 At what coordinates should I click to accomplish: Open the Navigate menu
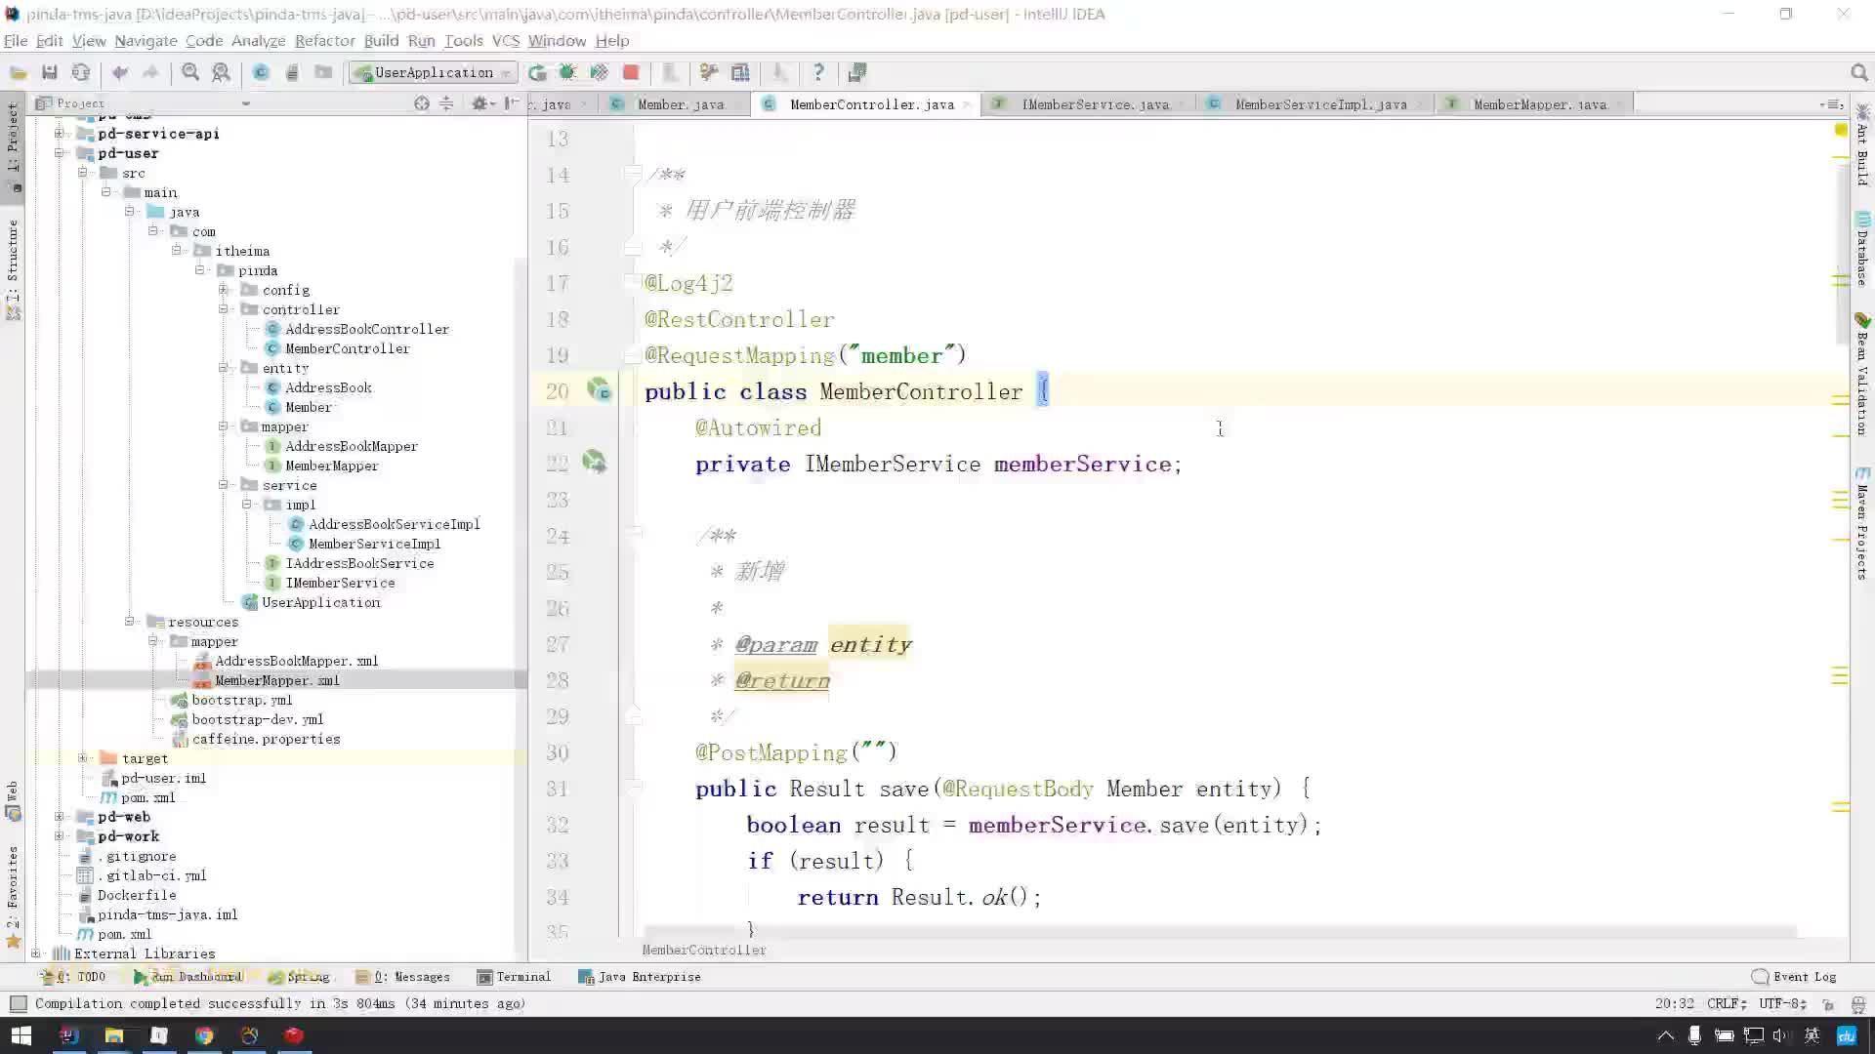coord(146,41)
